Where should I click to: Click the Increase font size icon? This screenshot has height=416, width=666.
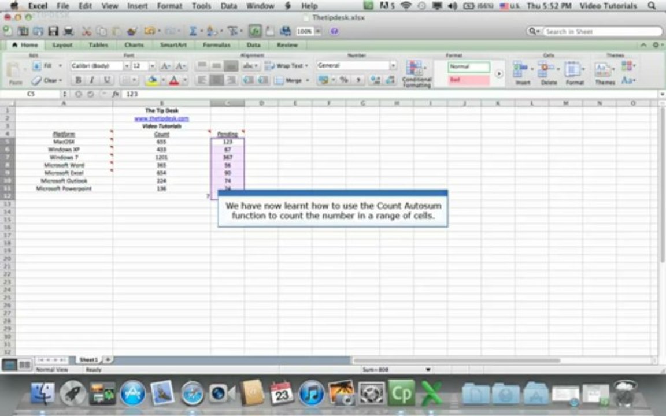point(166,66)
